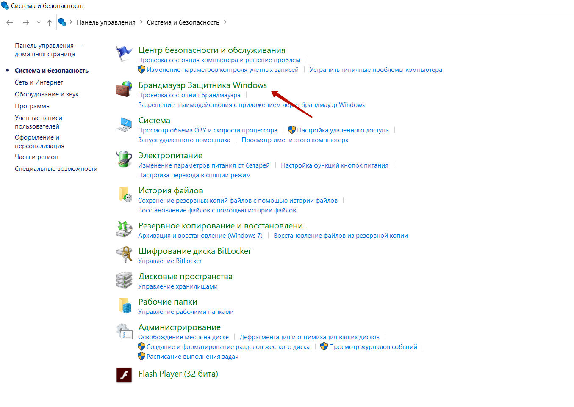Click 'Разрешение взаимодействия с приложением через брандмауэр Windows'
The width and height of the screenshot is (574, 407).
[251, 105]
